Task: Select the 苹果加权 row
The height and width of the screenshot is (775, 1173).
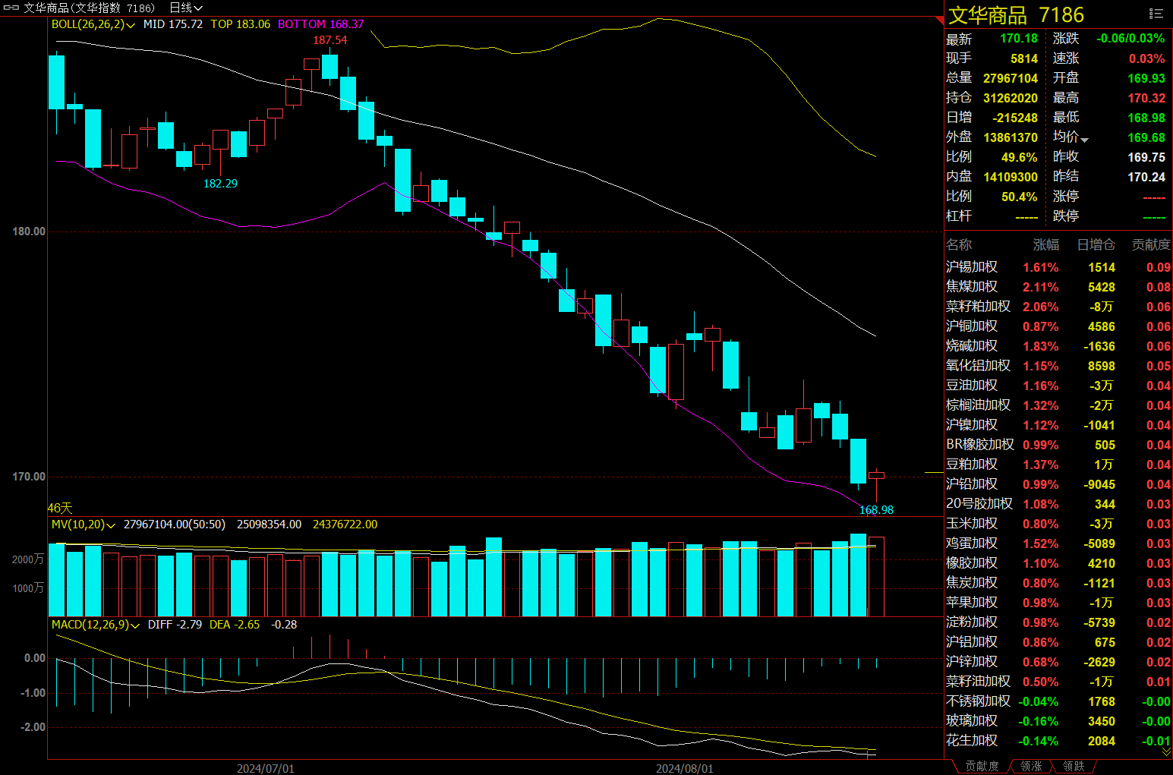Action: tap(1058, 603)
